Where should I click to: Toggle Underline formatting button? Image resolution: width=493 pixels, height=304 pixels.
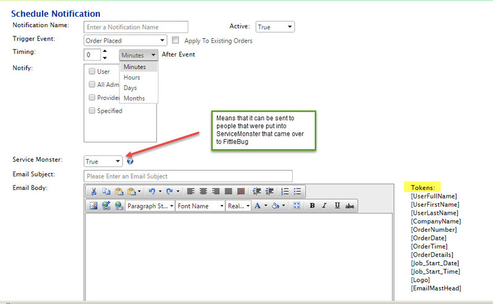point(337,206)
